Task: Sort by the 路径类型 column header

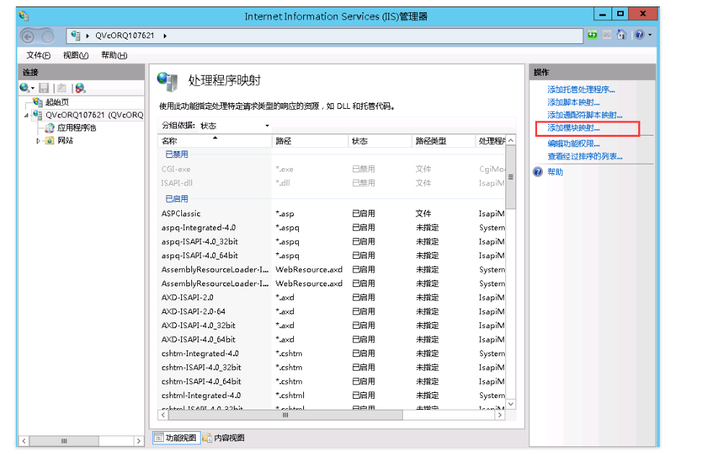Action: (443, 141)
